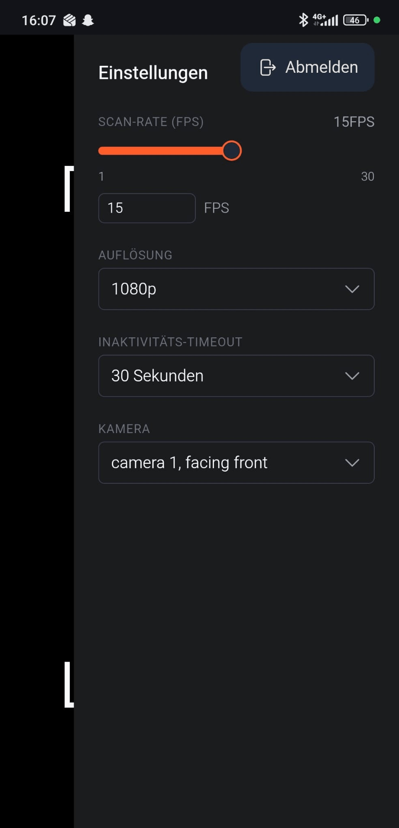
Task: Open the Auflösung resolution dropdown
Action: point(236,289)
